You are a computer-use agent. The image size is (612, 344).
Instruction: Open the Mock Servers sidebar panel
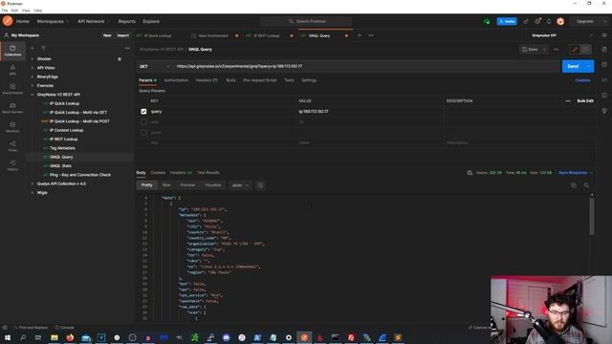coord(12,108)
